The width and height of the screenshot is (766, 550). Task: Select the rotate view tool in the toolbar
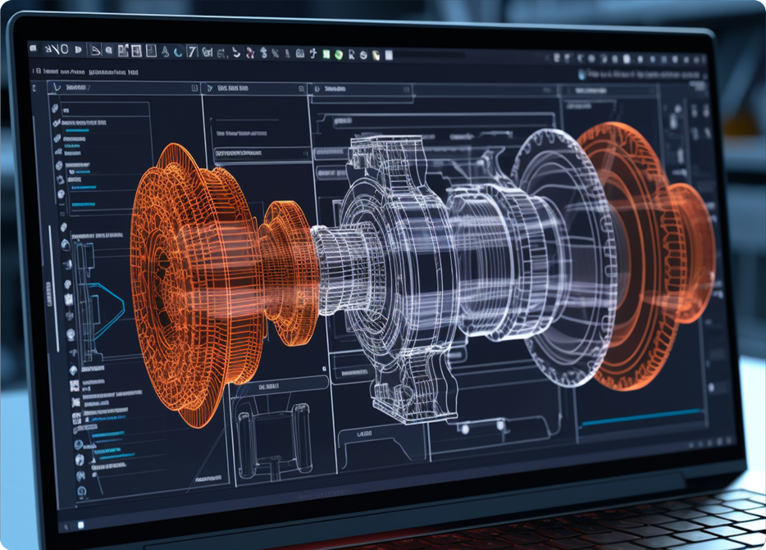coord(179,52)
